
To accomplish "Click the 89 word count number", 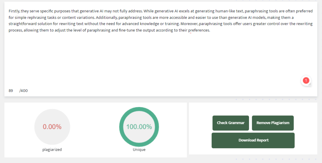I will click(11, 91).
